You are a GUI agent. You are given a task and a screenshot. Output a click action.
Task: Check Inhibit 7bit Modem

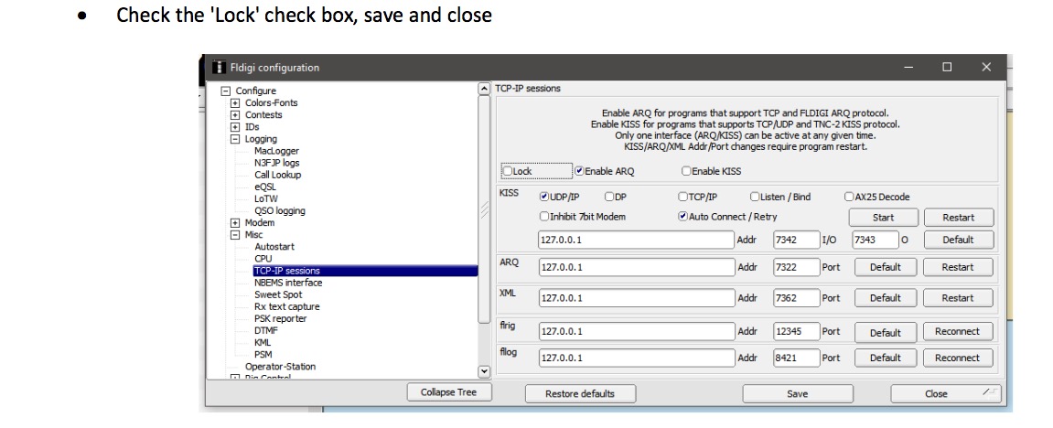click(x=544, y=216)
